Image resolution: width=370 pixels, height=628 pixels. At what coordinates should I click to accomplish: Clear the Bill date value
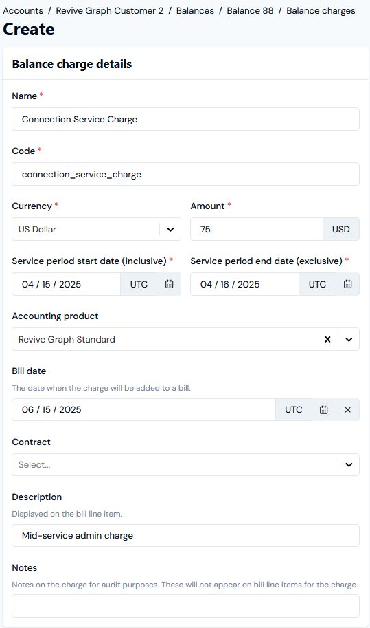point(347,410)
